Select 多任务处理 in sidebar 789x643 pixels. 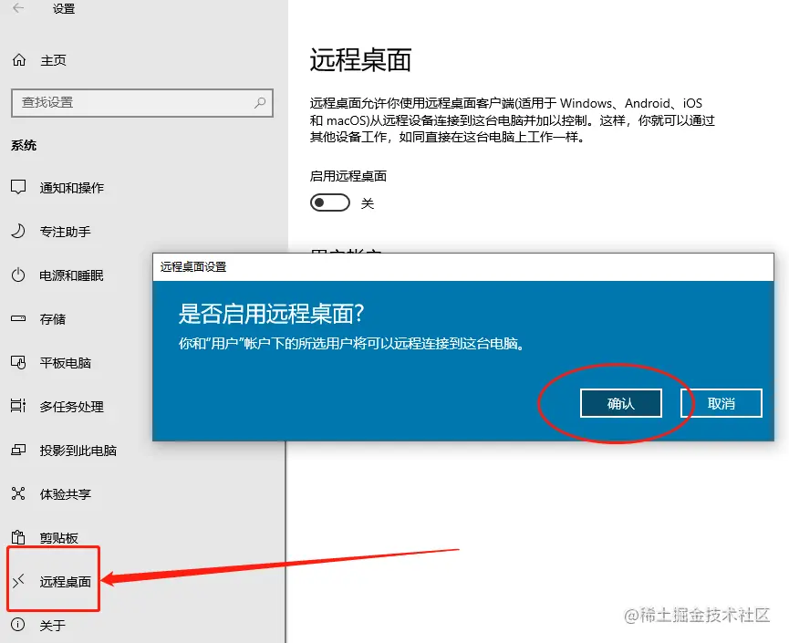pyautogui.click(x=72, y=407)
